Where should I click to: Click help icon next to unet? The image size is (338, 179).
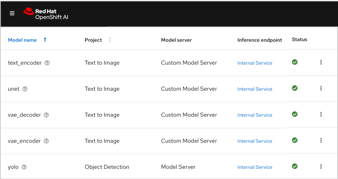[x=25, y=89]
